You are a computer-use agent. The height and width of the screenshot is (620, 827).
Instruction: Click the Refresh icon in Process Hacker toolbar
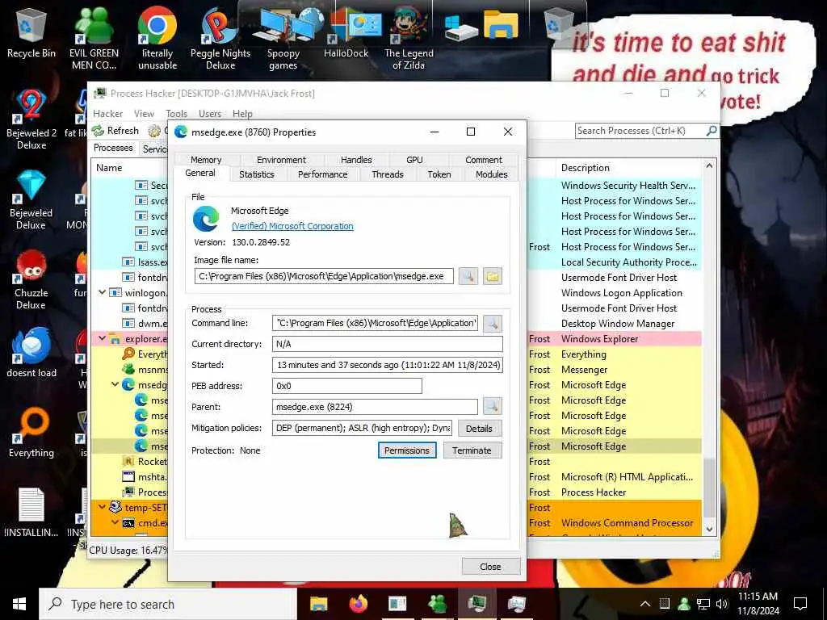(x=98, y=130)
